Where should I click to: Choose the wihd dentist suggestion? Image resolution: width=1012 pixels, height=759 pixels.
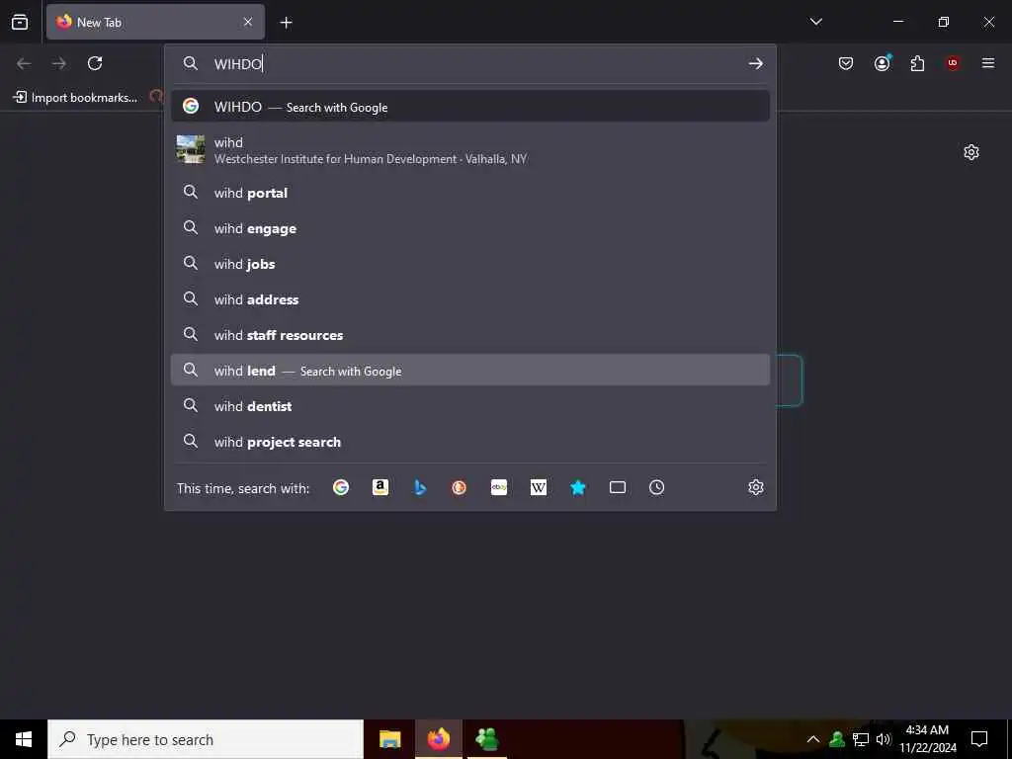pos(469,406)
